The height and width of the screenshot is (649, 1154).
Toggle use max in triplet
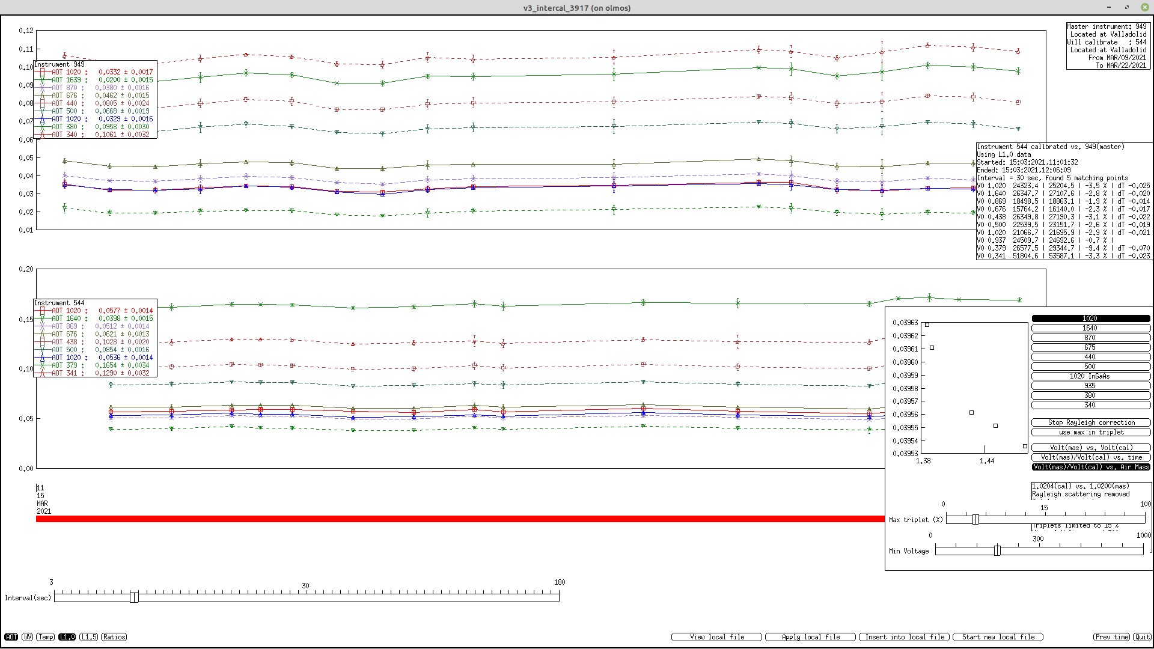click(x=1090, y=432)
